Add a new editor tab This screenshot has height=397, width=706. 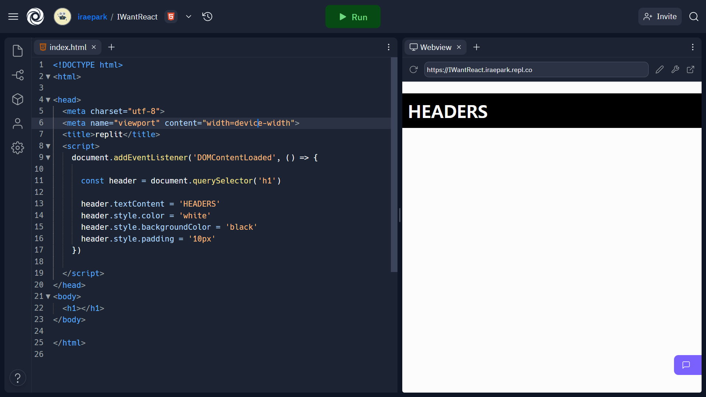click(x=111, y=47)
